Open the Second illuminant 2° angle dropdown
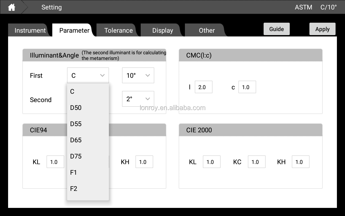The image size is (345, 216). click(138, 99)
